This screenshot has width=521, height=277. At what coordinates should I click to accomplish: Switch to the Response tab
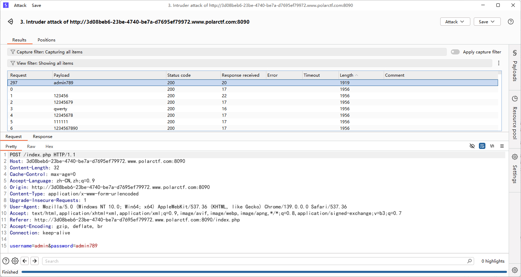pos(42,137)
